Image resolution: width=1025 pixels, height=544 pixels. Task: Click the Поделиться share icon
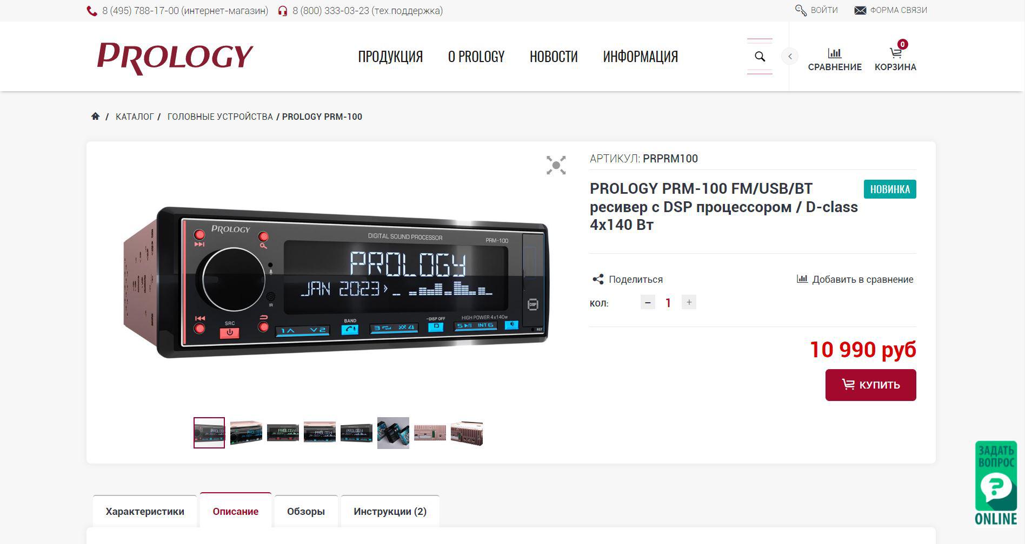point(598,279)
